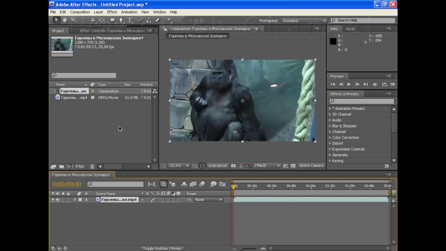Jump to the first frame in Preview panel
The image size is (446, 251).
pyautogui.click(x=333, y=84)
